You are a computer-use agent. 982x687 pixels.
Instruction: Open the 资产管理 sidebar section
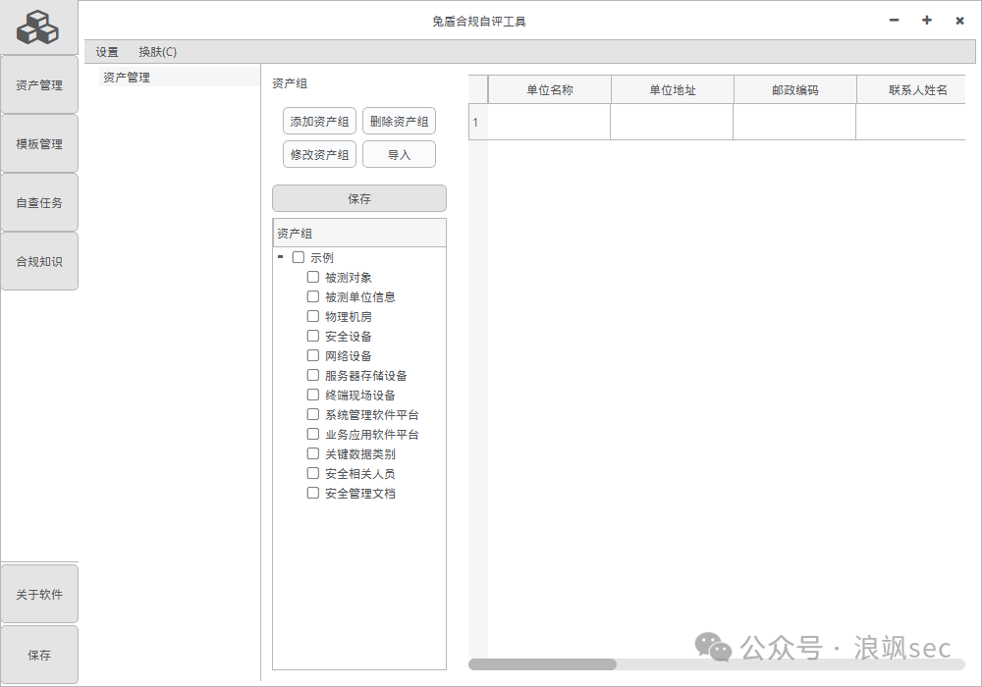(x=39, y=84)
